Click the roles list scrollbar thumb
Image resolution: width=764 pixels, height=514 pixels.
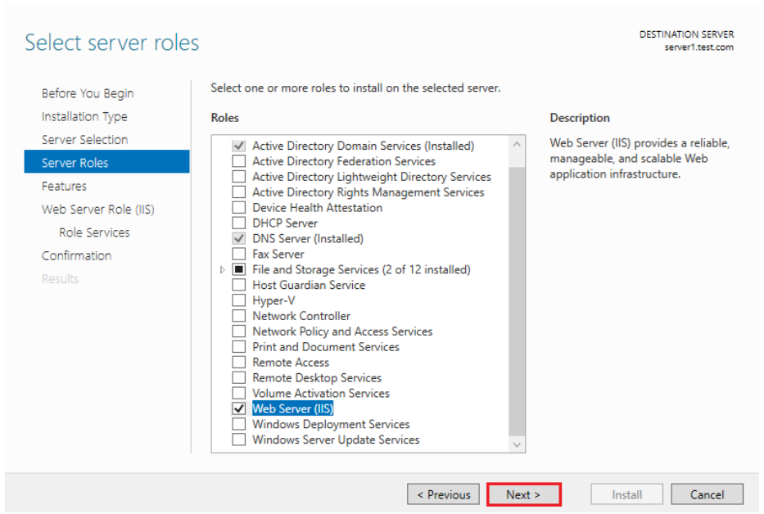517,295
